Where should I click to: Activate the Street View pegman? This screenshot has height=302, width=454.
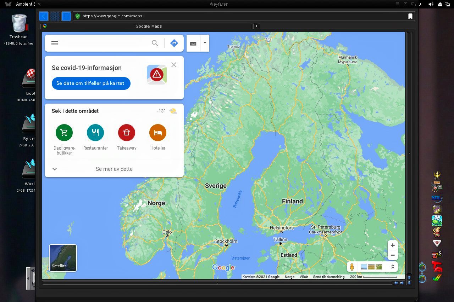tap(352, 267)
